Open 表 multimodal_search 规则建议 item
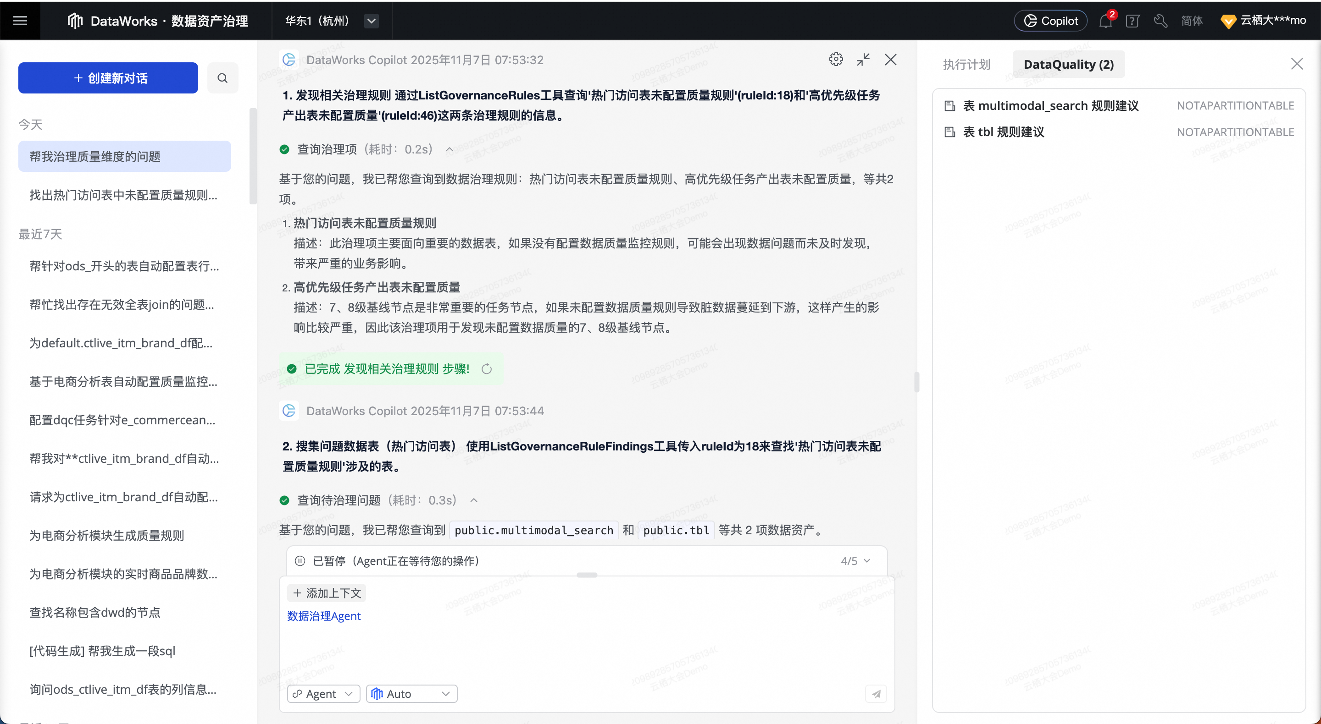Viewport: 1321px width, 724px height. pyautogui.click(x=1050, y=105)
